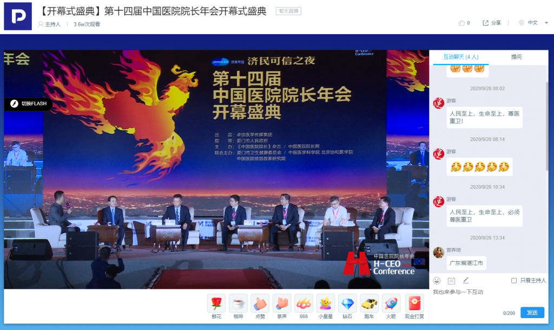The image size is (554, 330).
Task: Send the coffee (咖啡) gift
Action: tap(238, 303)
